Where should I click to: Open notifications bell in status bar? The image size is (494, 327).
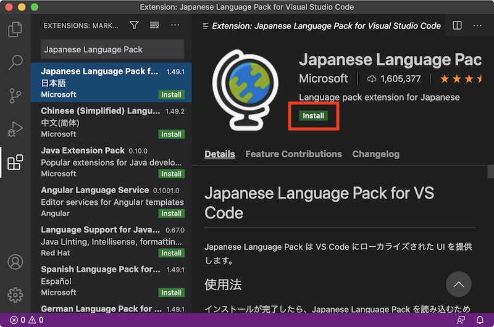pos(480,320)
